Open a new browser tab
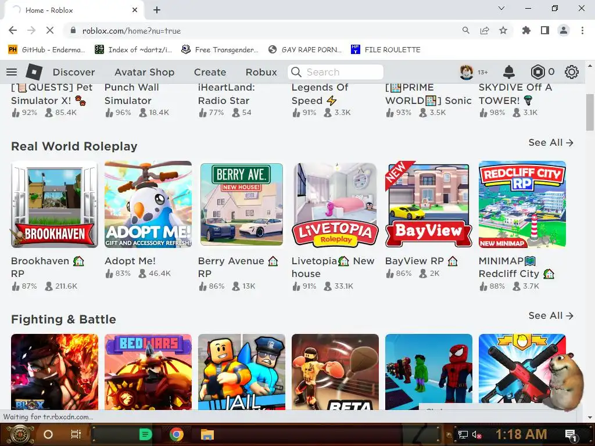 [x=157, y=10]
